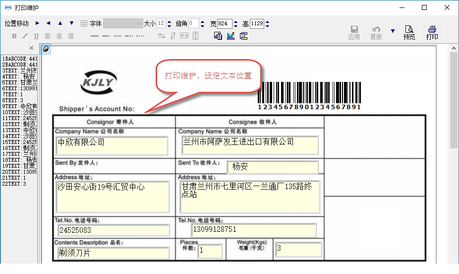This screenshot has height=274, width=459.
Task: Expand the dropdown arrow next to 复原
Action: point(393,31)
